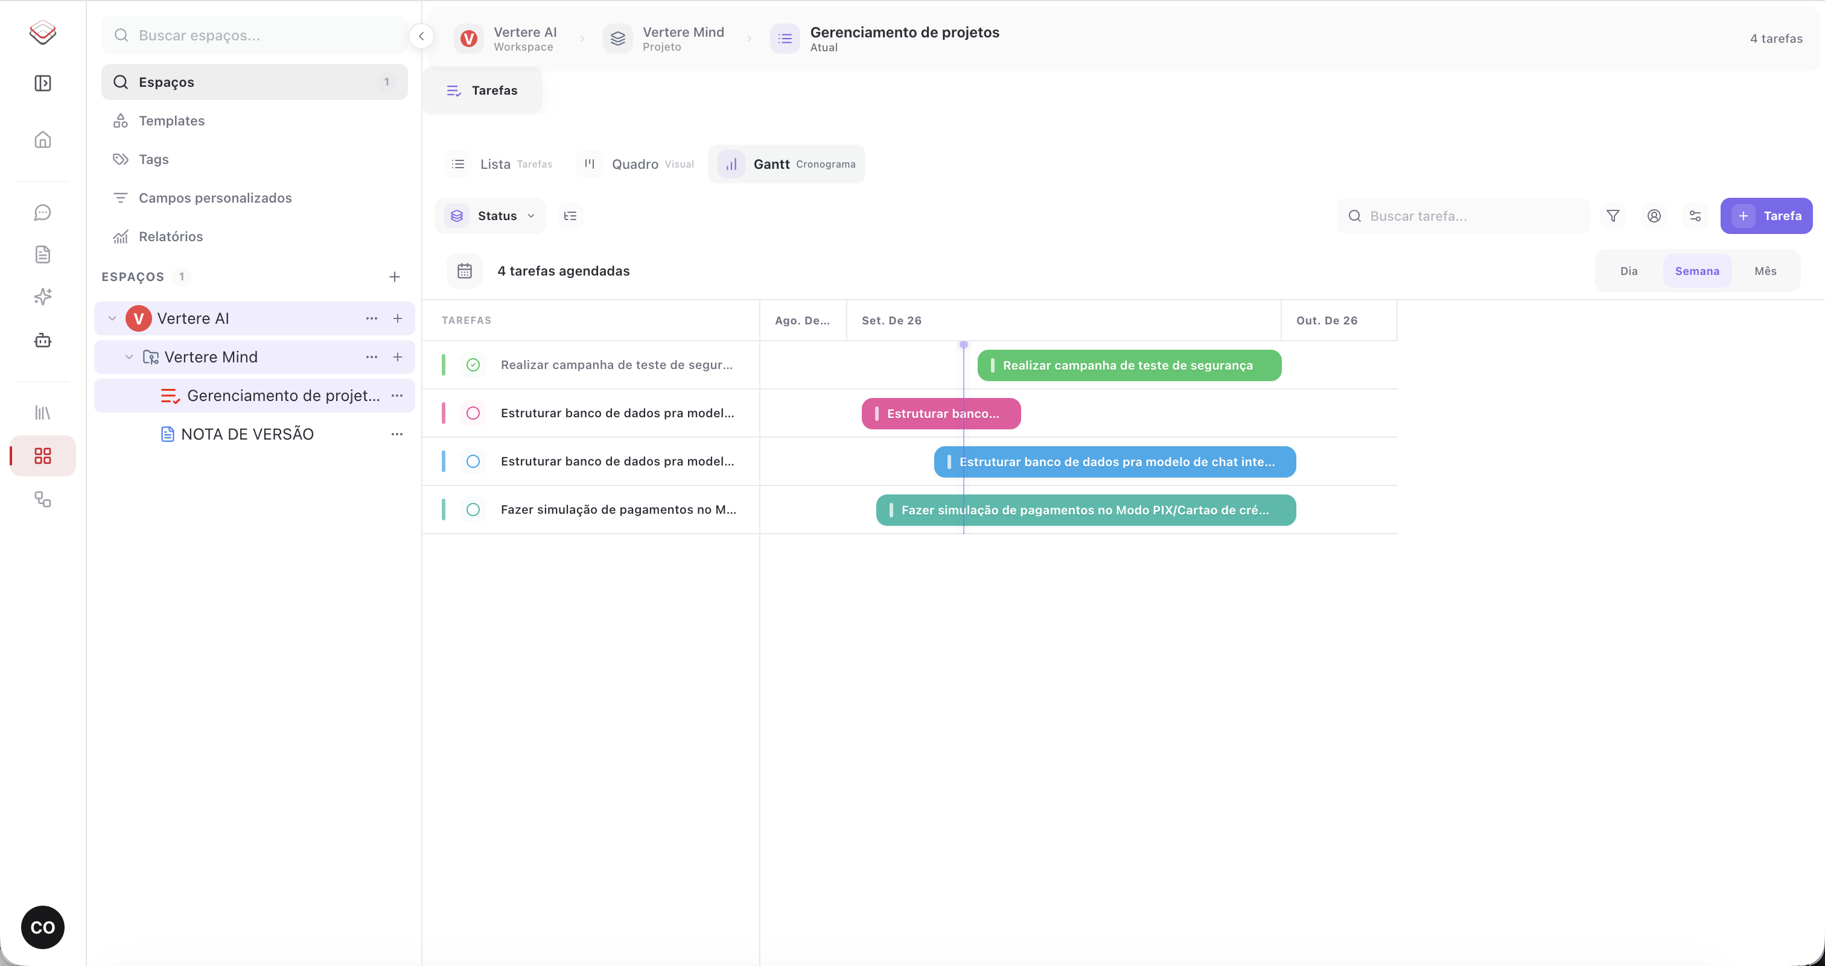Switch timeline scale to Mês
Screen dimensions: 1825x966
pos(1765,271)
